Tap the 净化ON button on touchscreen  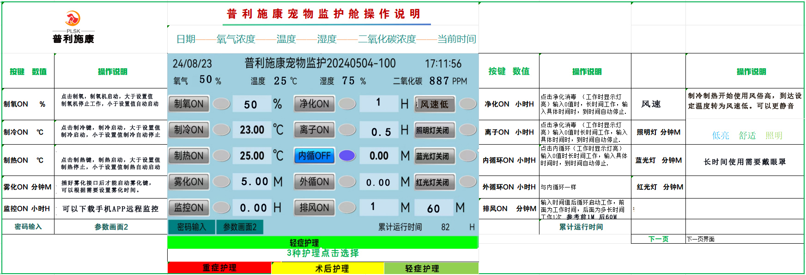click(x=314, y=104)
